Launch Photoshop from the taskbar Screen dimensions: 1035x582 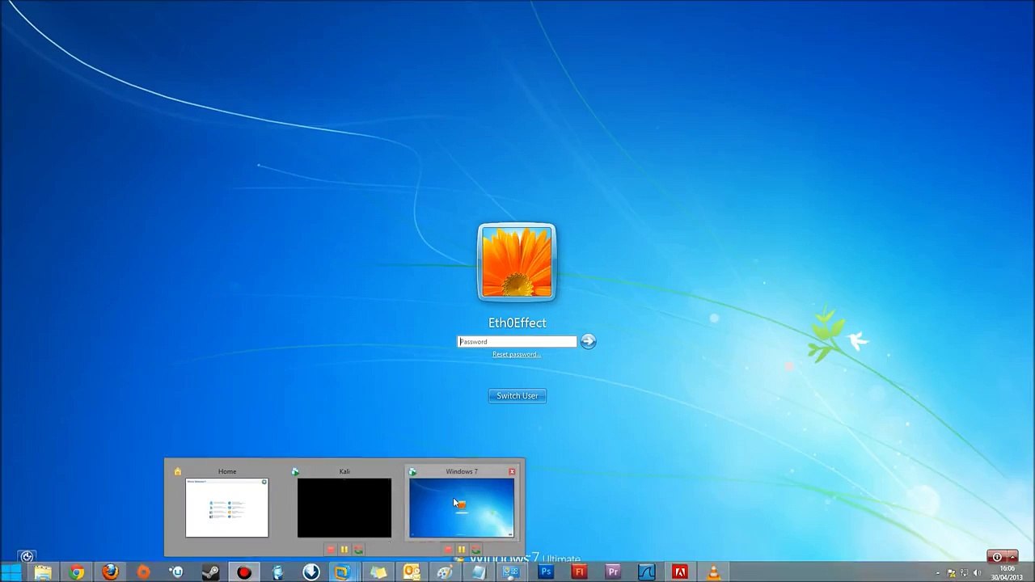click(x=546, y=572)
